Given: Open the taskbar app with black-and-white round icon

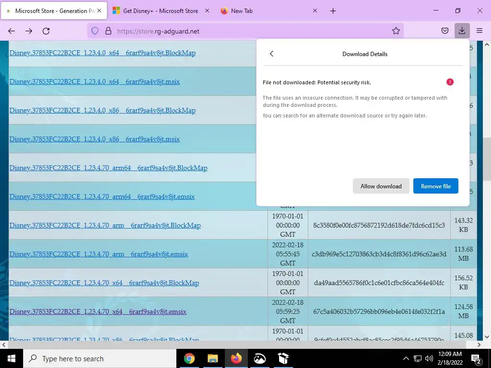Looking at the screenshot, I should pos(259,358).
